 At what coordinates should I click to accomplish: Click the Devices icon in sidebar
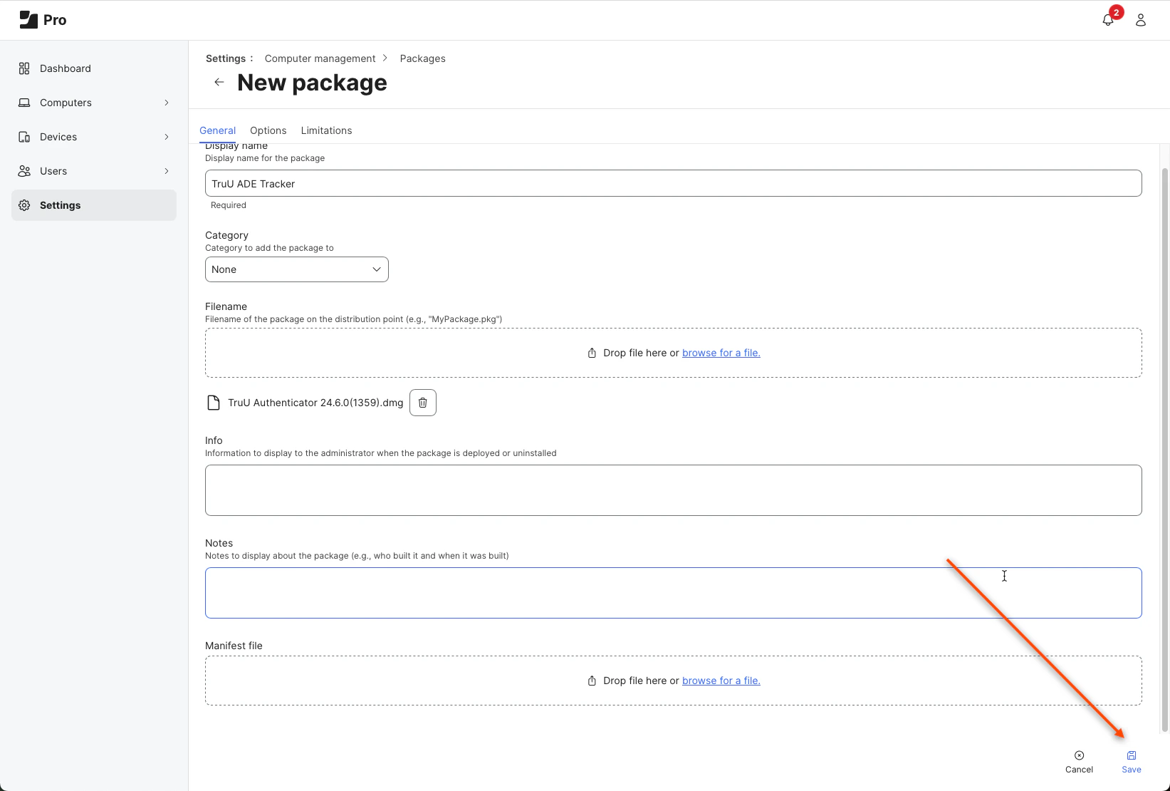coord(24,137)
